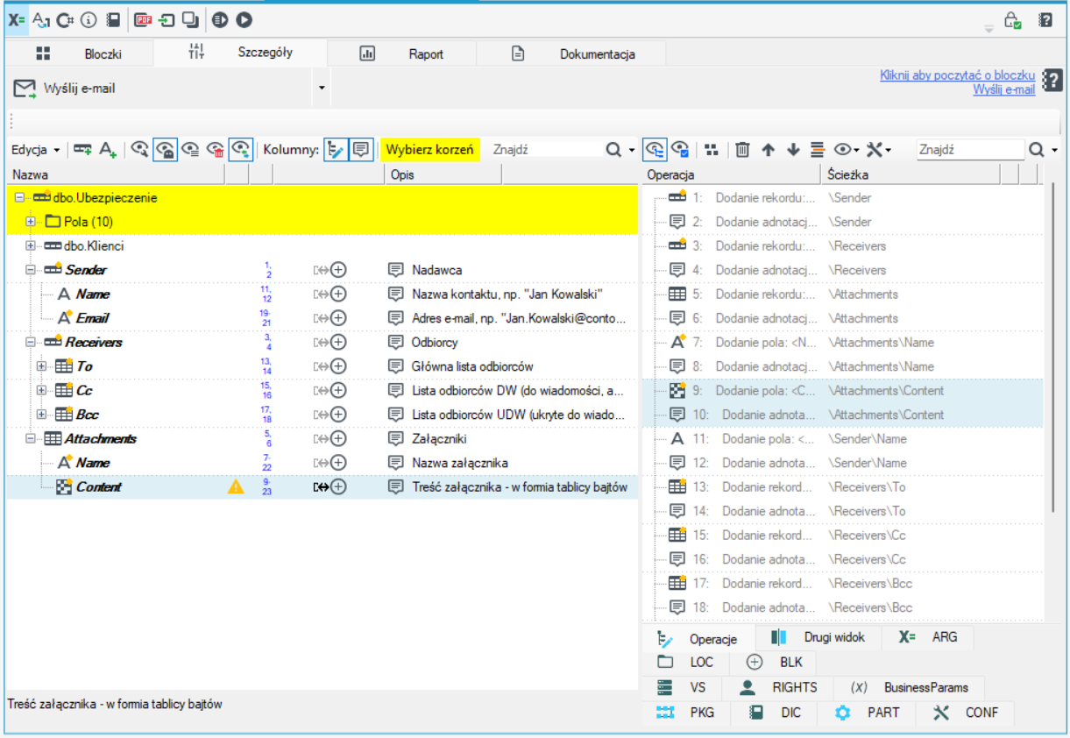The width and height of the screenshot is (1070, 738).
Task: Open the wrench tools dropdown
Action: coord(879,150)
